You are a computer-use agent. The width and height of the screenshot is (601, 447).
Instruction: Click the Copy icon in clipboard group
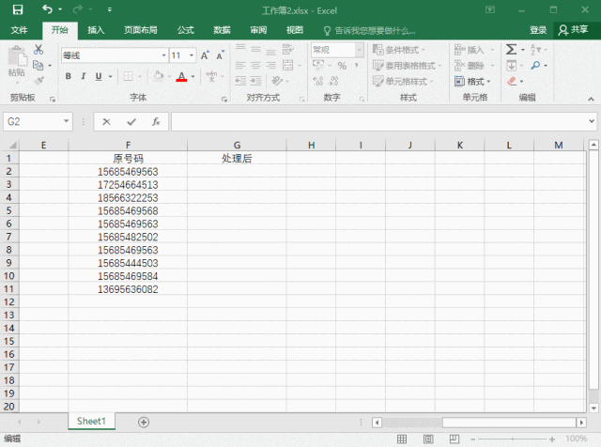pos(38,65)
